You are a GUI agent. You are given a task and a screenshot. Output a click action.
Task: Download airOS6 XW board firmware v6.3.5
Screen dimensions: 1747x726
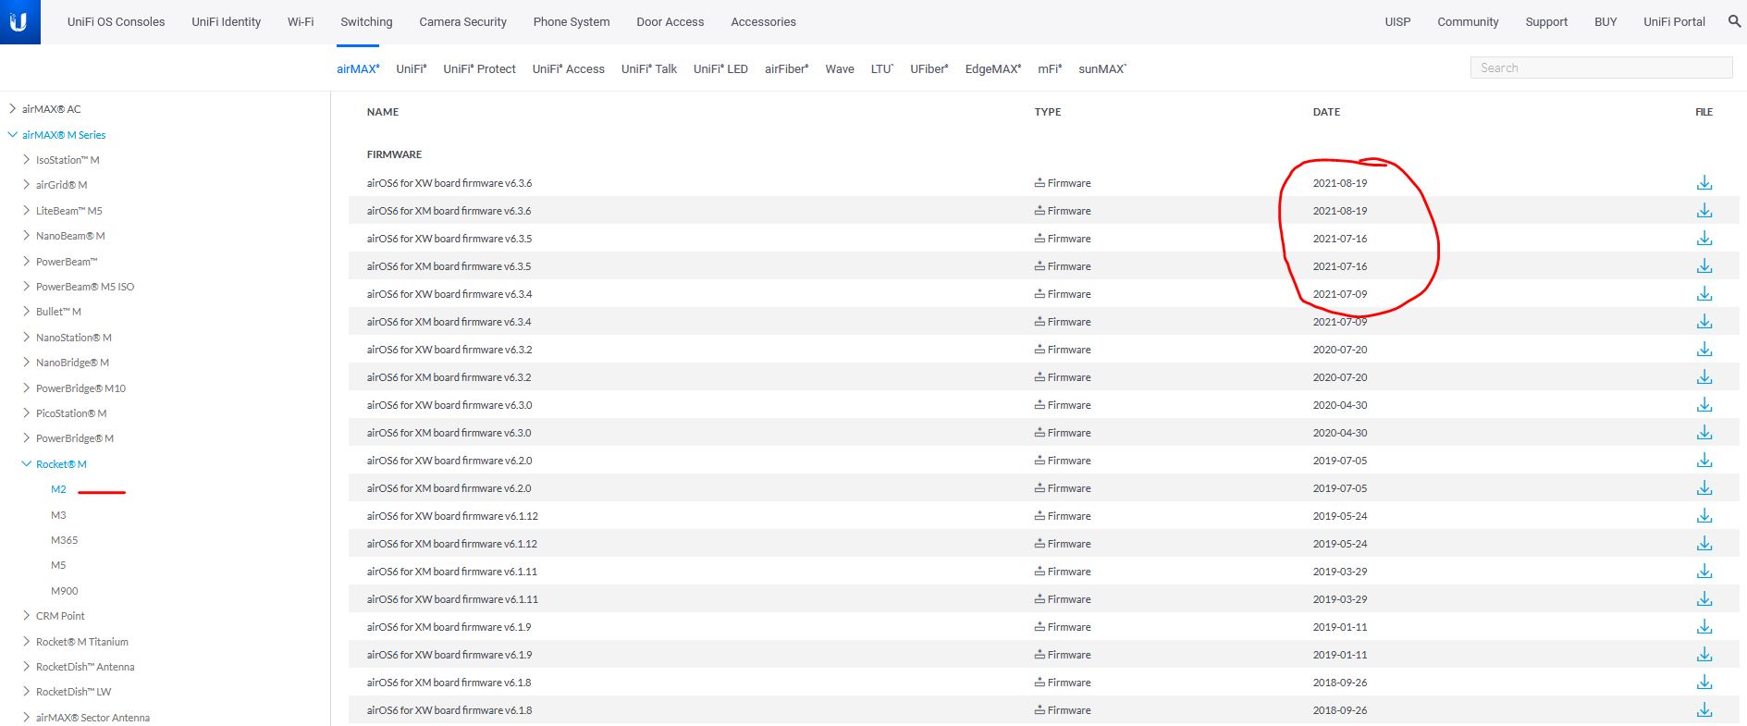1704,239
